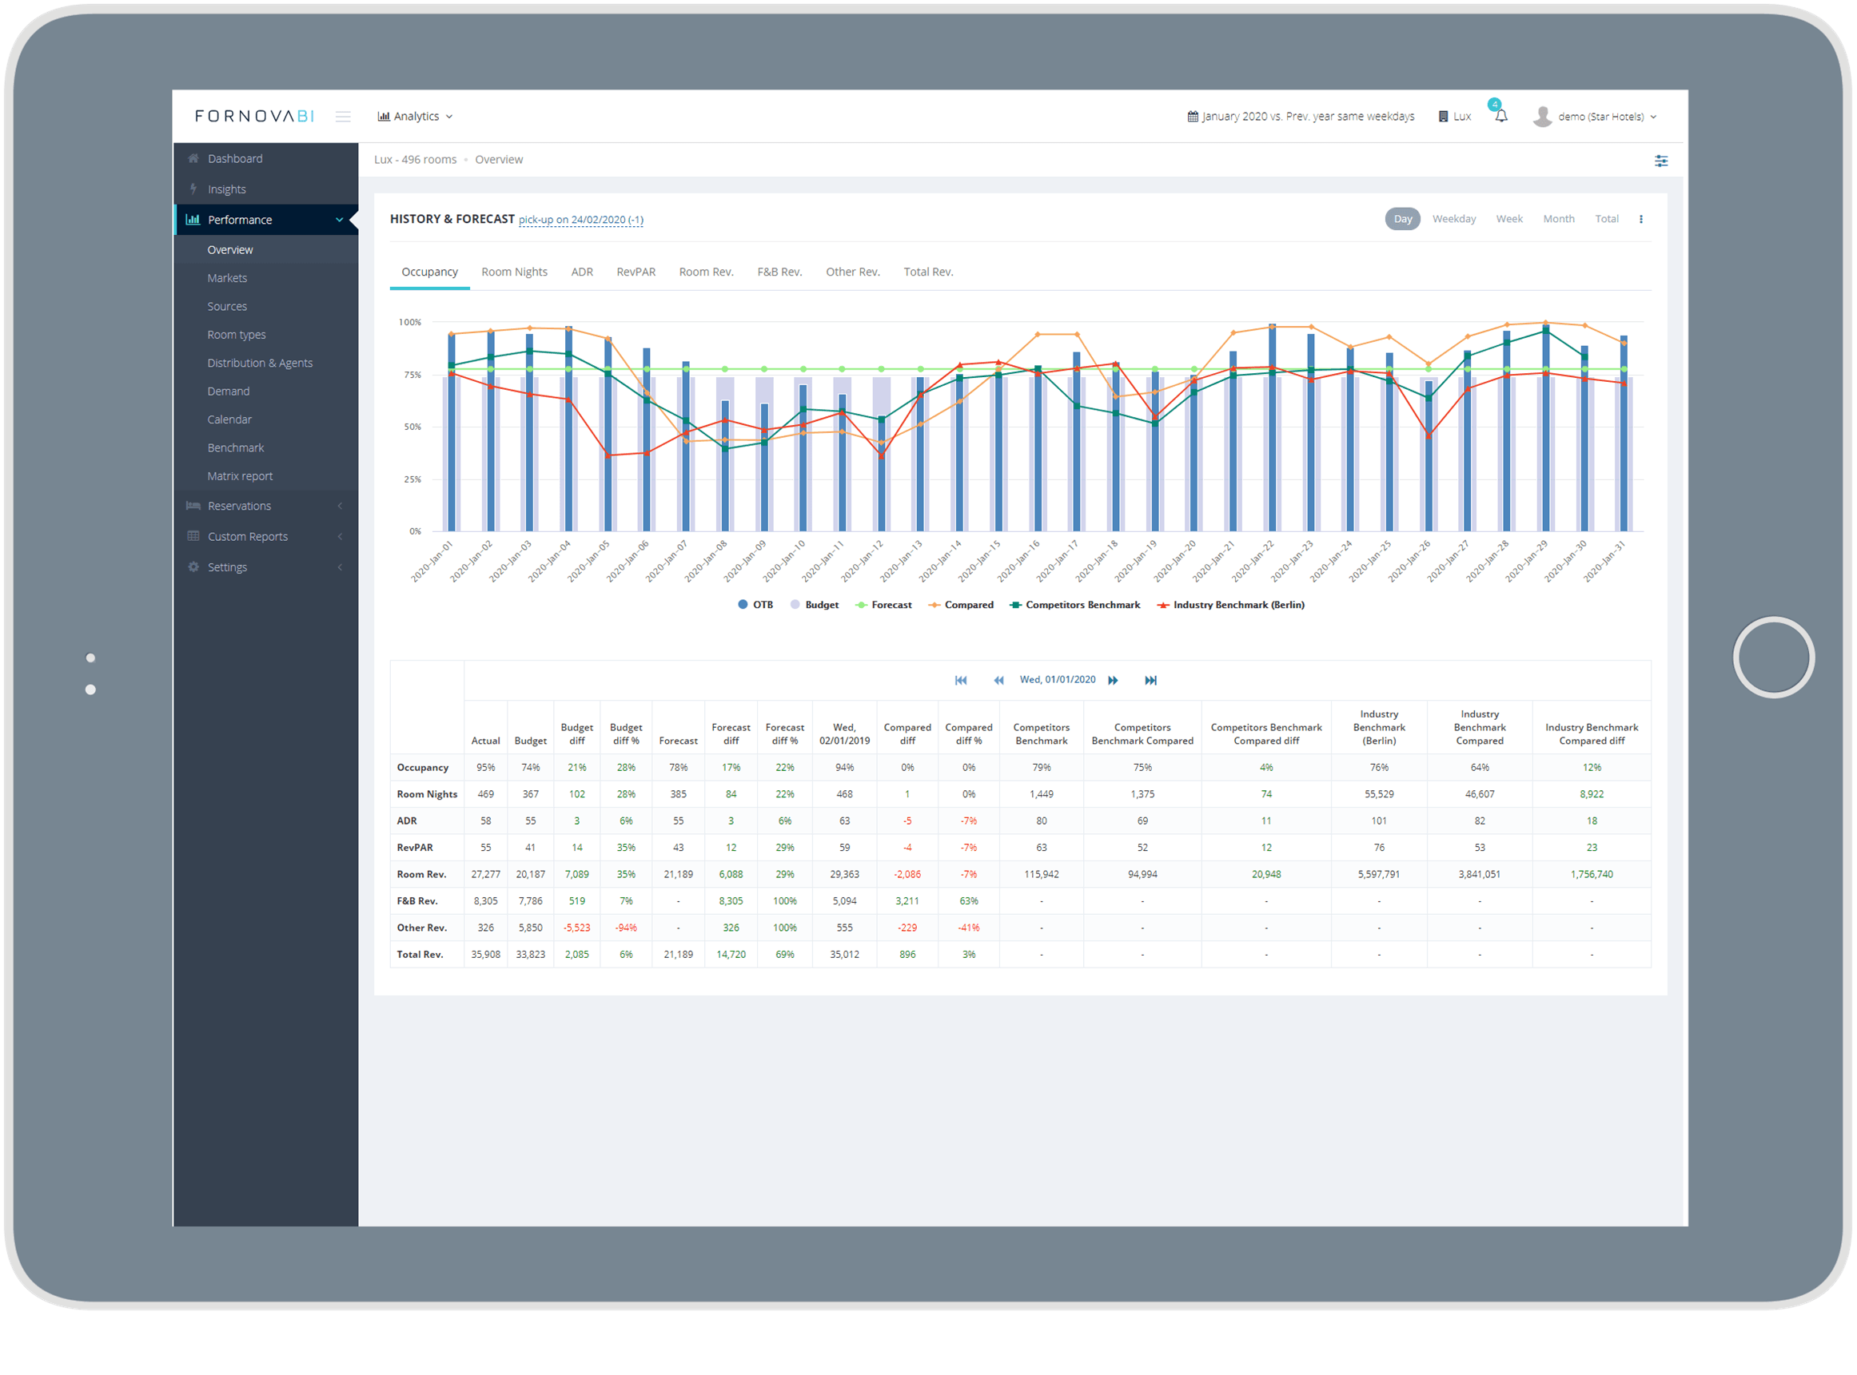This screenshot has width=1857, height=1375.
Task: Go to previous date in table
Action: (998, 680)
